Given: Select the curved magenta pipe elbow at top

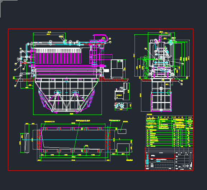Looking at the screenshot, I should (x=101, y=37).
